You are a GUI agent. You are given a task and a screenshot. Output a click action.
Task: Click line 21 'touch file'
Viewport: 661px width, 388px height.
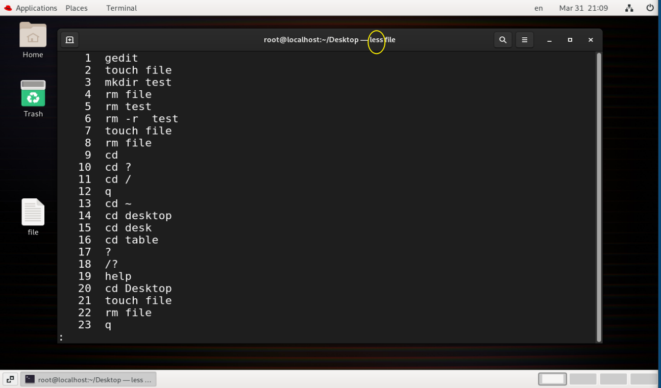click(x=138, y=301)
